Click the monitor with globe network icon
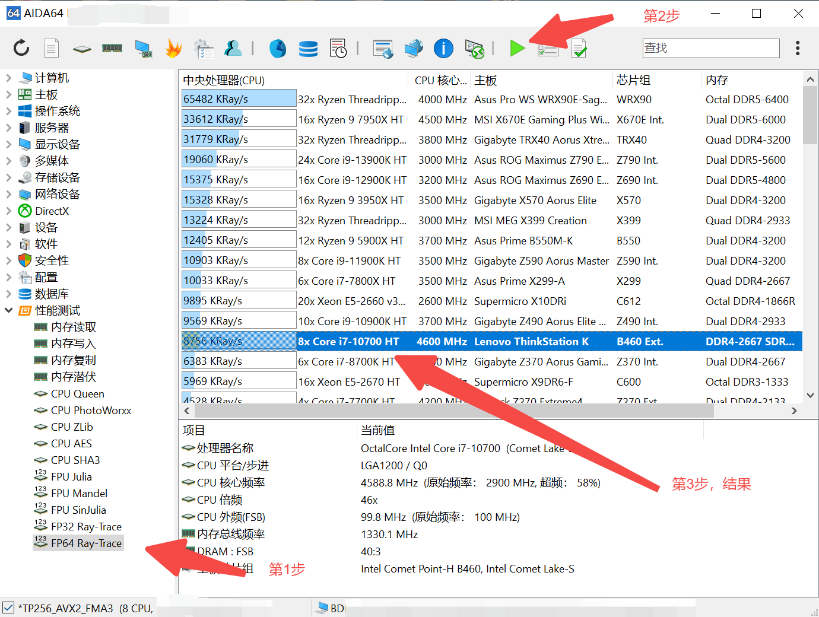Image resolution: width=819 pixels, height=617 pixels. [414, 48]
